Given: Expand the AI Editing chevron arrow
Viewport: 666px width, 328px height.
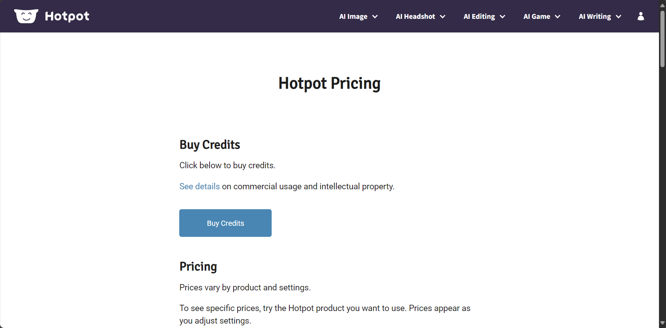Looking at the screenshot, I should pos(502,17).
